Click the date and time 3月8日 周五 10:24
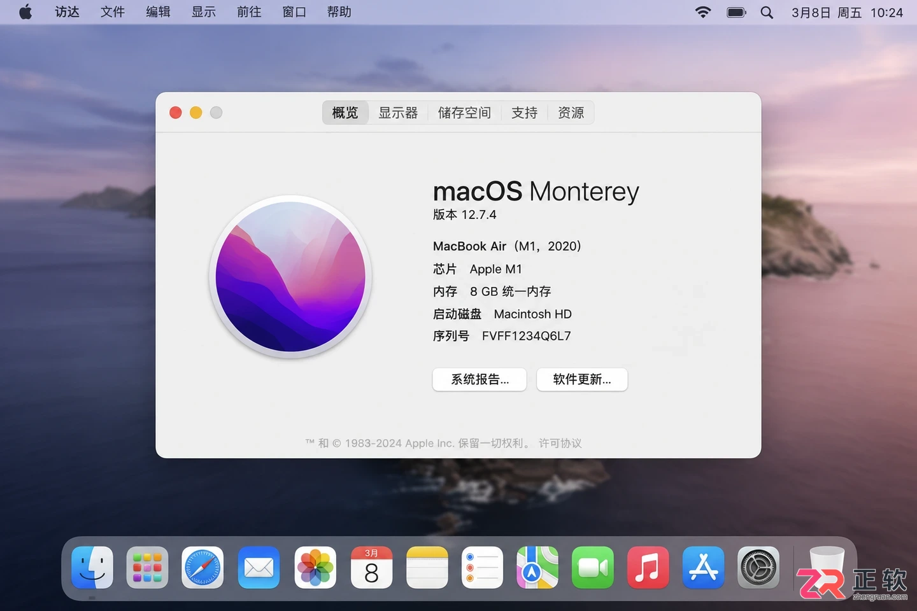The width and height of the screenshot is (917, 611). (847, 12)
